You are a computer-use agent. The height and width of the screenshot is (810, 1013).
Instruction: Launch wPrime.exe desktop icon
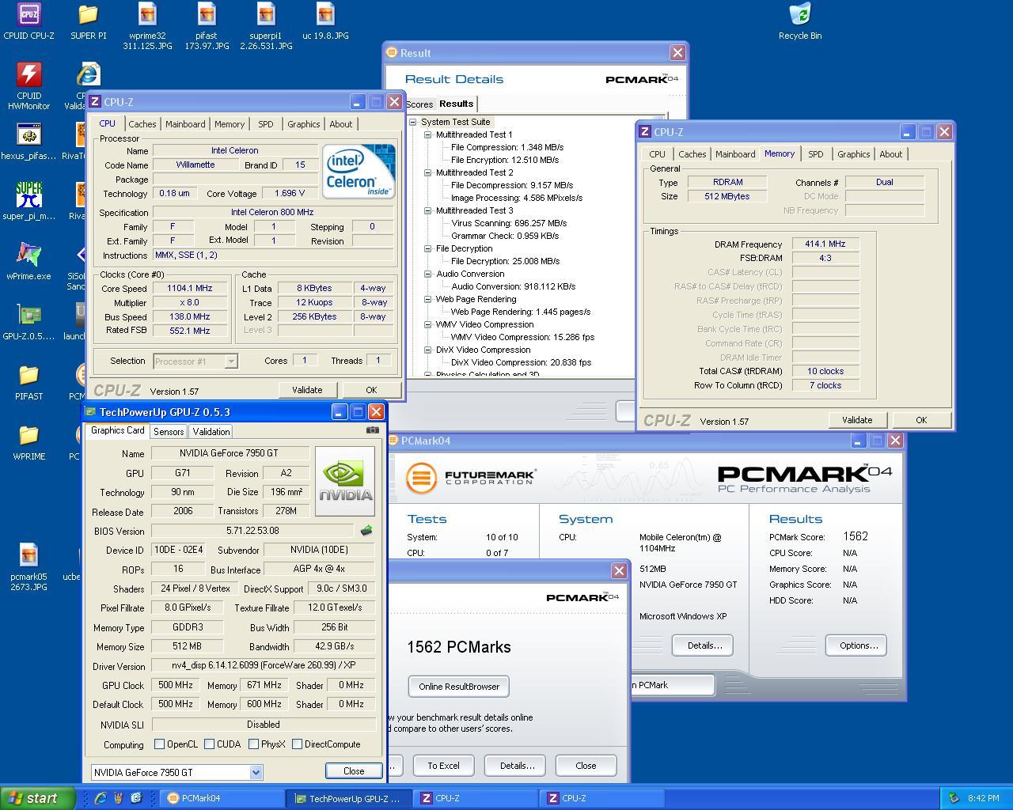point(28,262)
